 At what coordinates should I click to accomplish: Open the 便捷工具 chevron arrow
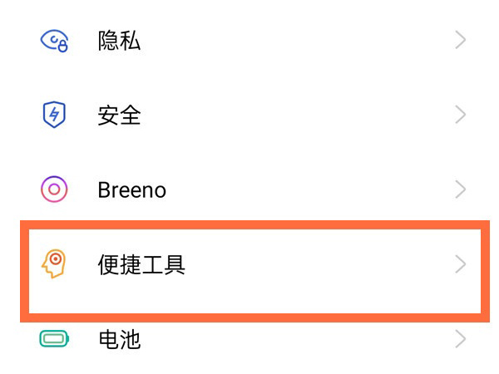(461, 264)
